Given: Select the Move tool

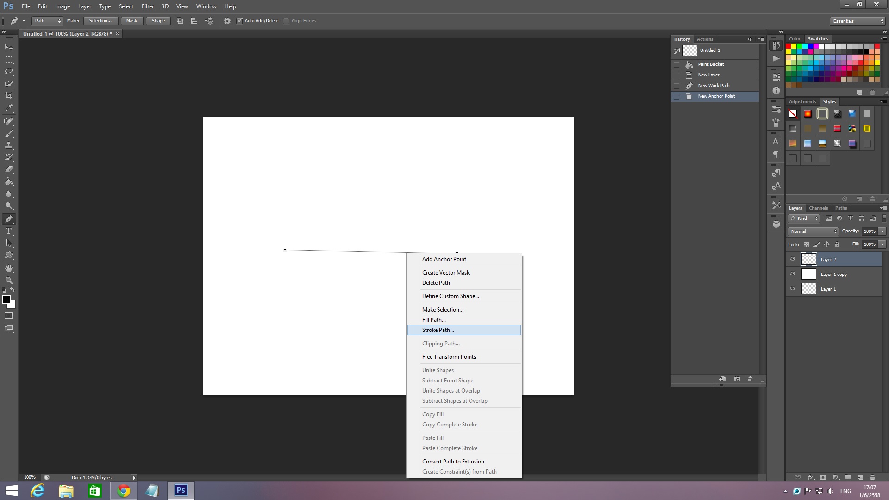Looking at the screenshot, I should [9, 48].
